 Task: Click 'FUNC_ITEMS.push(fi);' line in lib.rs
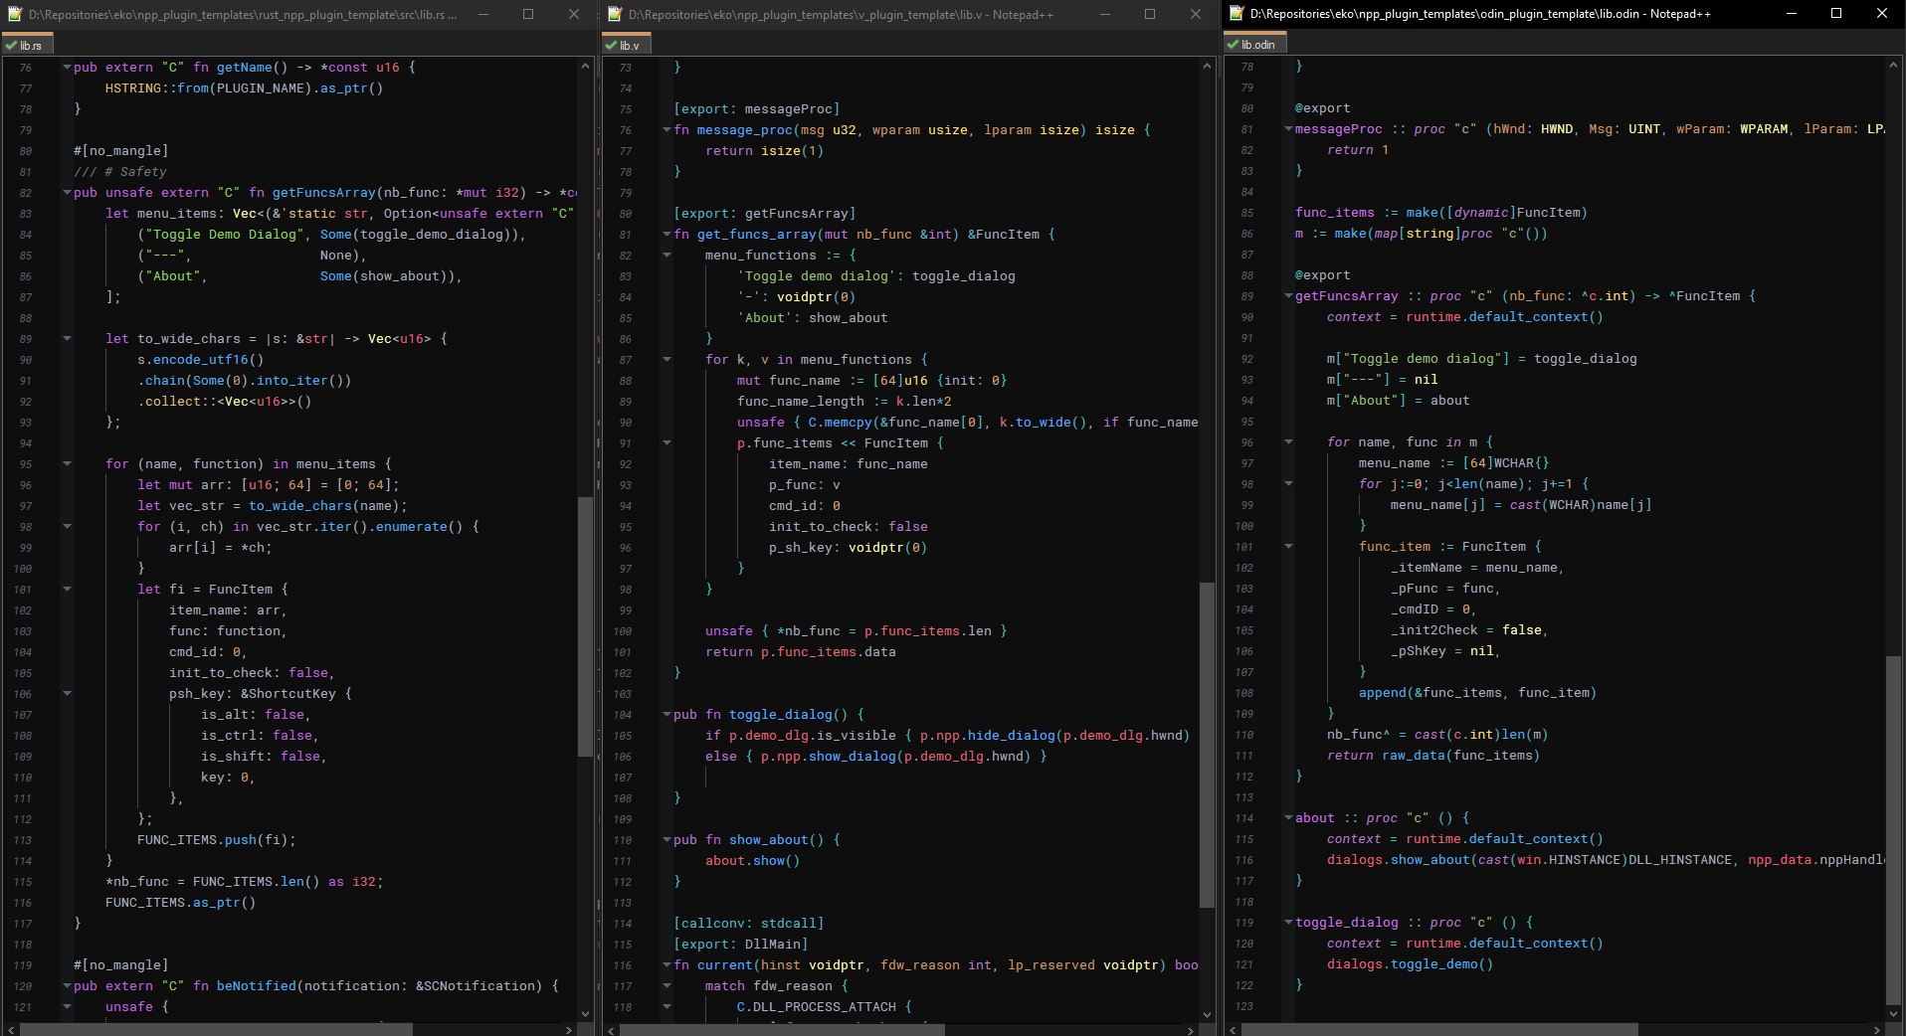pyautogui.click(x=216, y=840)
